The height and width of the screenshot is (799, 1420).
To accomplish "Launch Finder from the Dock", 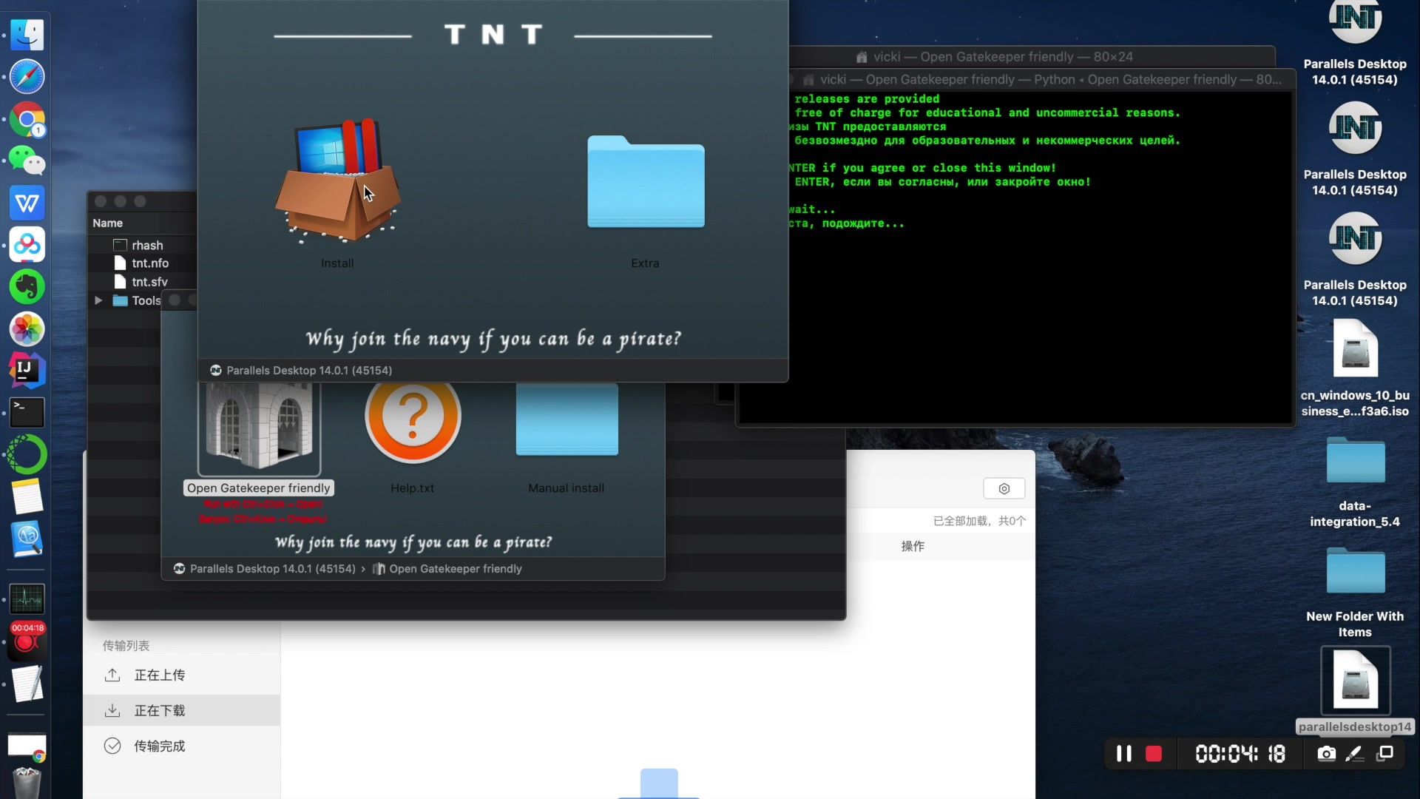I will pyautogui.click(x=27, y=34).
